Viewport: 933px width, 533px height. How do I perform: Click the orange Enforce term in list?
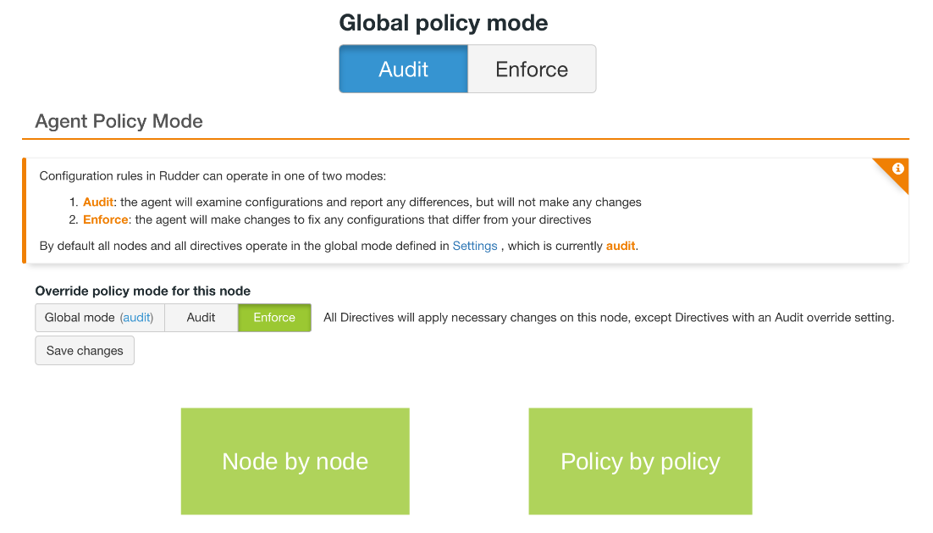click(x=105, y=220)
